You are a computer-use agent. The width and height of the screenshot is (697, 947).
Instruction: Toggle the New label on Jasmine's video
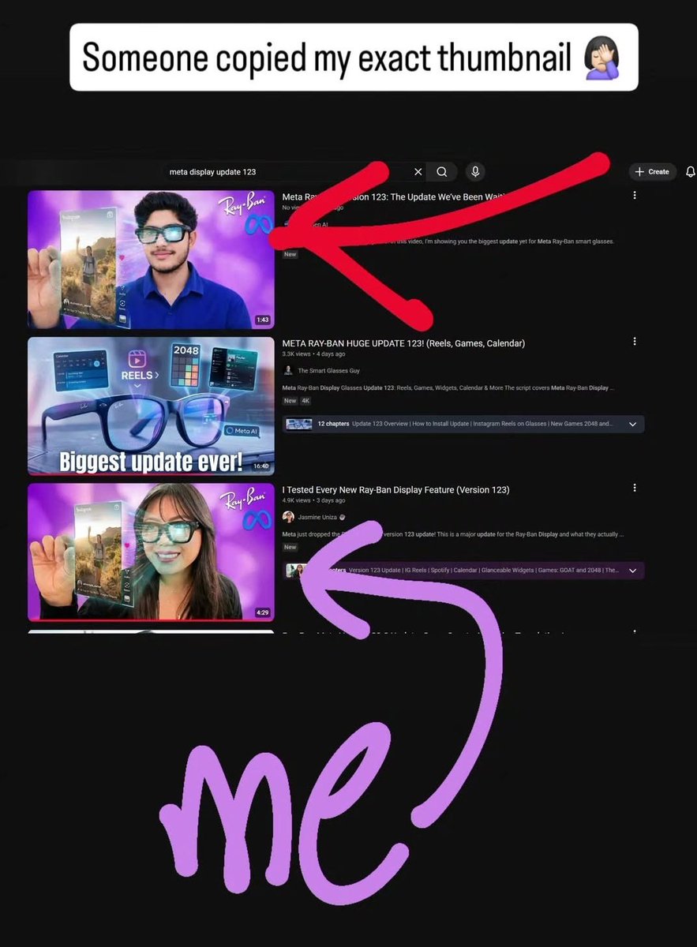290,546
